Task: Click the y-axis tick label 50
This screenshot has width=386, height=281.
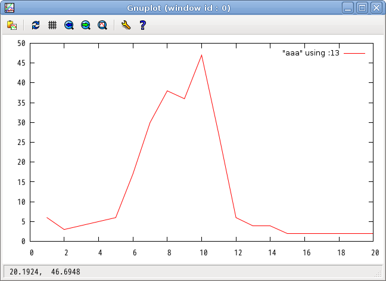Action: pos(21,43)
